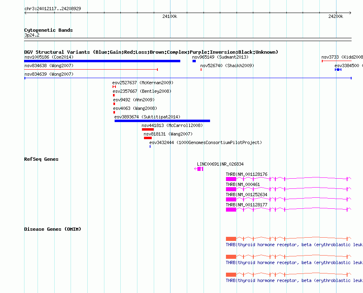Click the 24100k ruler tick label
Viewport: 363px width, 293px height.
click(170, 16)
